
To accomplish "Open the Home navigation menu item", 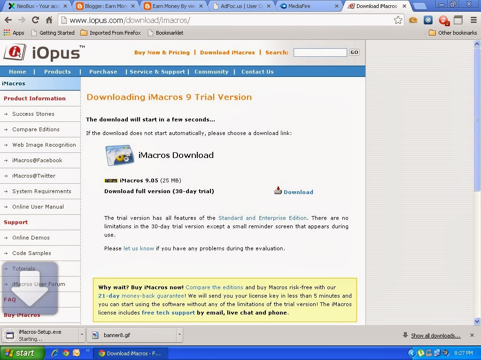I will tap(17, 72).
